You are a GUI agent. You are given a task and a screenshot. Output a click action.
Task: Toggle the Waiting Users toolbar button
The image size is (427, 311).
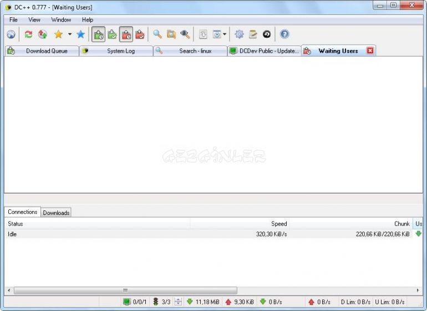[126, 34]
